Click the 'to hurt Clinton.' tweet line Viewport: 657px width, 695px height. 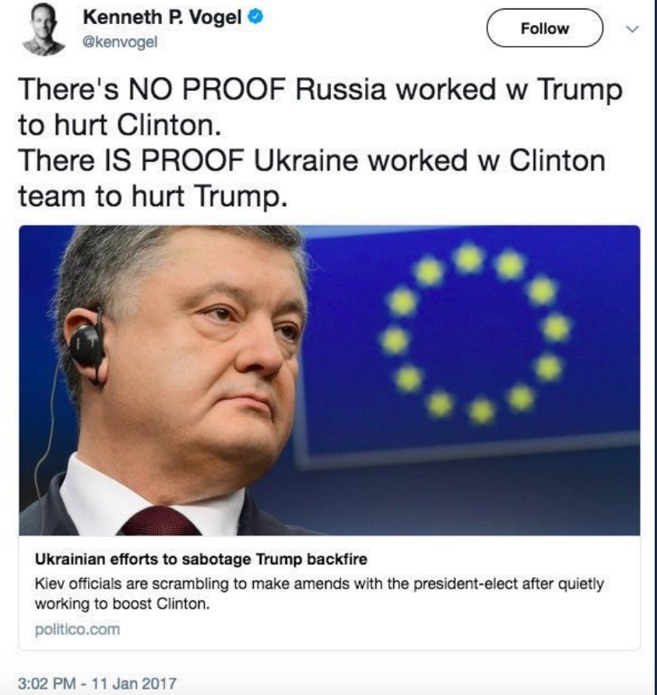(120, 125)
